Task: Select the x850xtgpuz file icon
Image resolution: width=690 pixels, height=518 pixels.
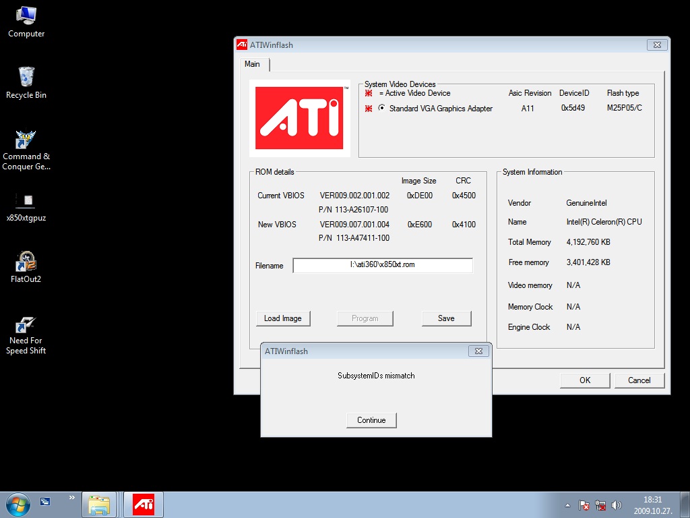Action: point(26,207)
